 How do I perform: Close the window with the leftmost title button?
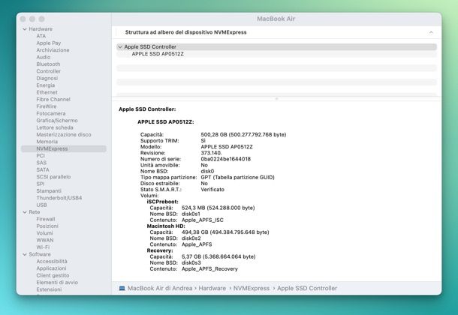coord(23,19)
